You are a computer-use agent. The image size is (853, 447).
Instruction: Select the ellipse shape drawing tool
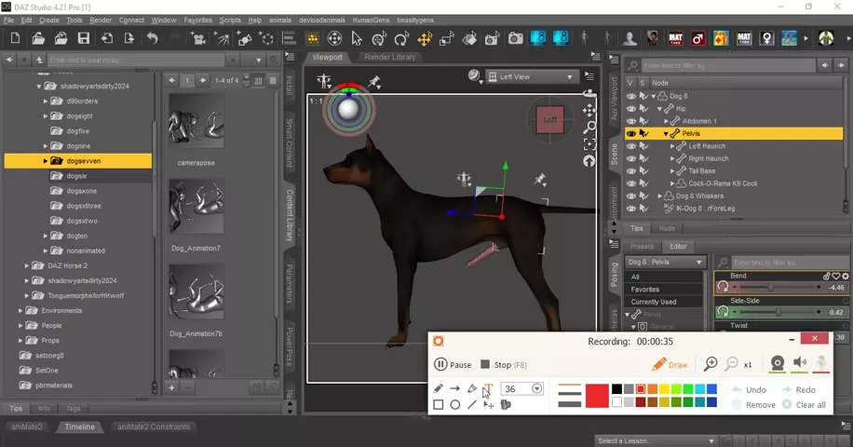click(x=455, y=405)
